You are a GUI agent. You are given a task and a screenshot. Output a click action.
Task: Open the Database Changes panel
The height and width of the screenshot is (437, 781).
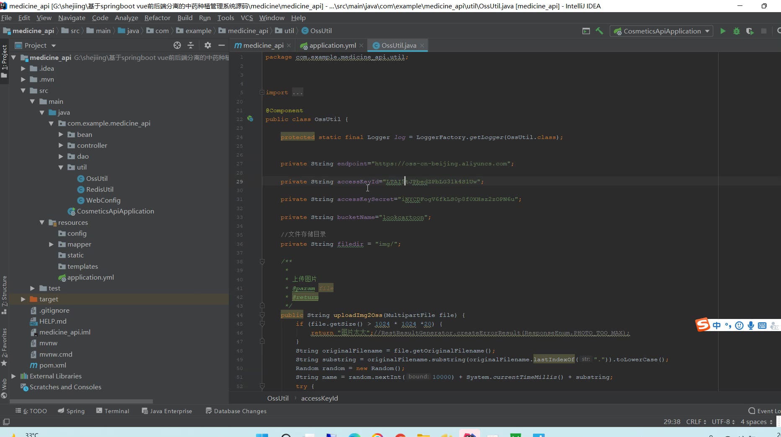point(236,411)
